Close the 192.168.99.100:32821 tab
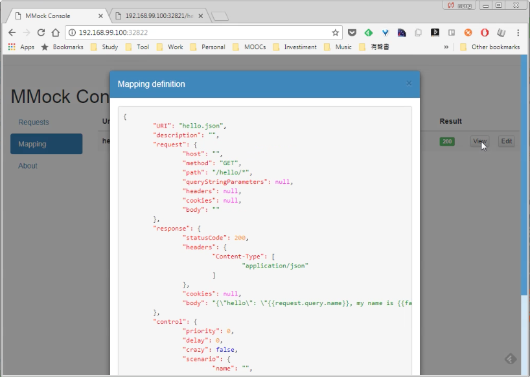This screenshot has height=377, width=530. 200,16
